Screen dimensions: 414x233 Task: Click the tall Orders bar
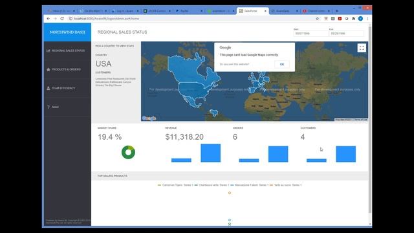(x=278, y=154)
